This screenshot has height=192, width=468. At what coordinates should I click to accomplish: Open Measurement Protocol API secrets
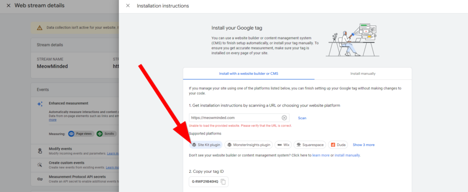click(x=77, y=176)
